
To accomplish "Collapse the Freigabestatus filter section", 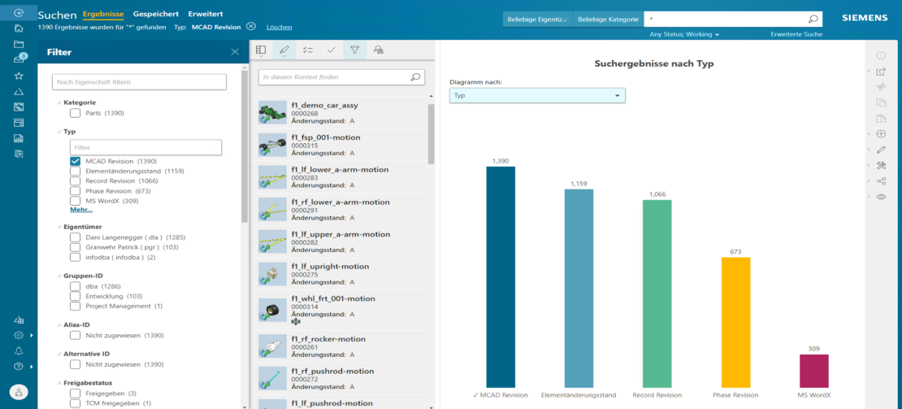I will tap(59, 382).
